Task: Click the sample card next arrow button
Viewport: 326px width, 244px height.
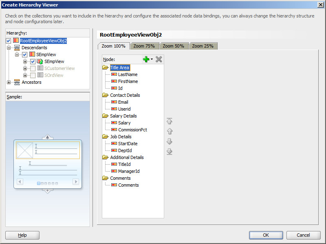Action: click(x=76, y=182)
